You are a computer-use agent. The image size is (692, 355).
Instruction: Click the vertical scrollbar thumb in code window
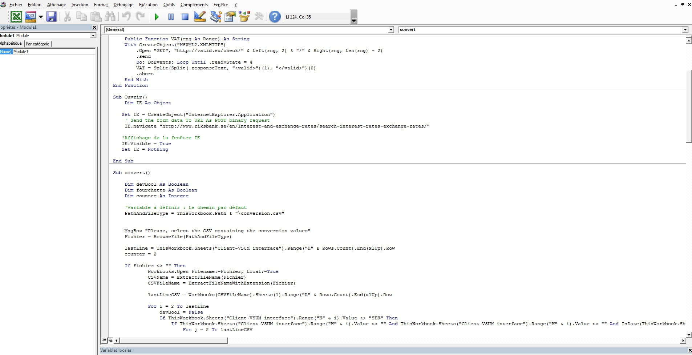689,106
